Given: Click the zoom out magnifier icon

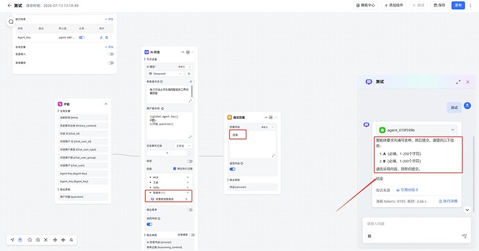Looking at the screenshot, I should pos(30,240).
